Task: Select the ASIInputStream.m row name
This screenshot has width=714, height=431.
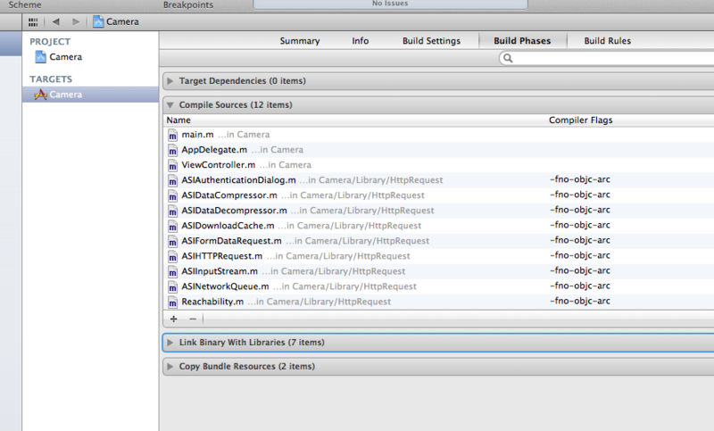Action: click(x=220, y=271)
